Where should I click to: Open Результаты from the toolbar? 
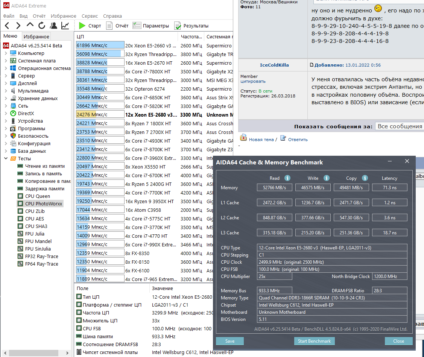point(191,26)
